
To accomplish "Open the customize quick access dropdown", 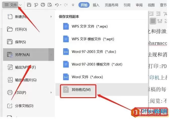I will point(73,5).
